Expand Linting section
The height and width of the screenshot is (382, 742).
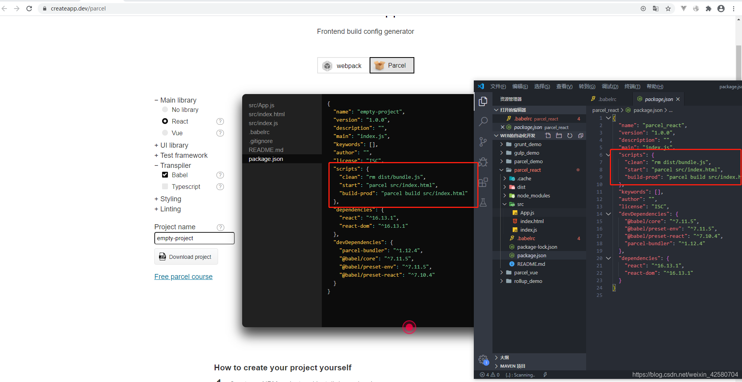168,209
